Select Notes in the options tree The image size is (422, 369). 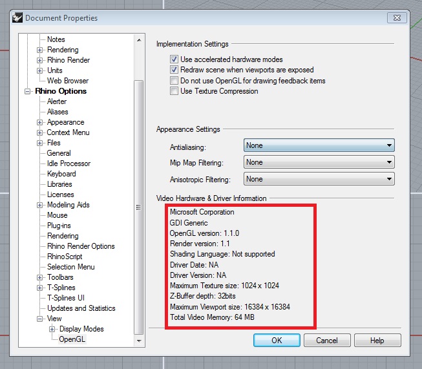tap(56, 39)
